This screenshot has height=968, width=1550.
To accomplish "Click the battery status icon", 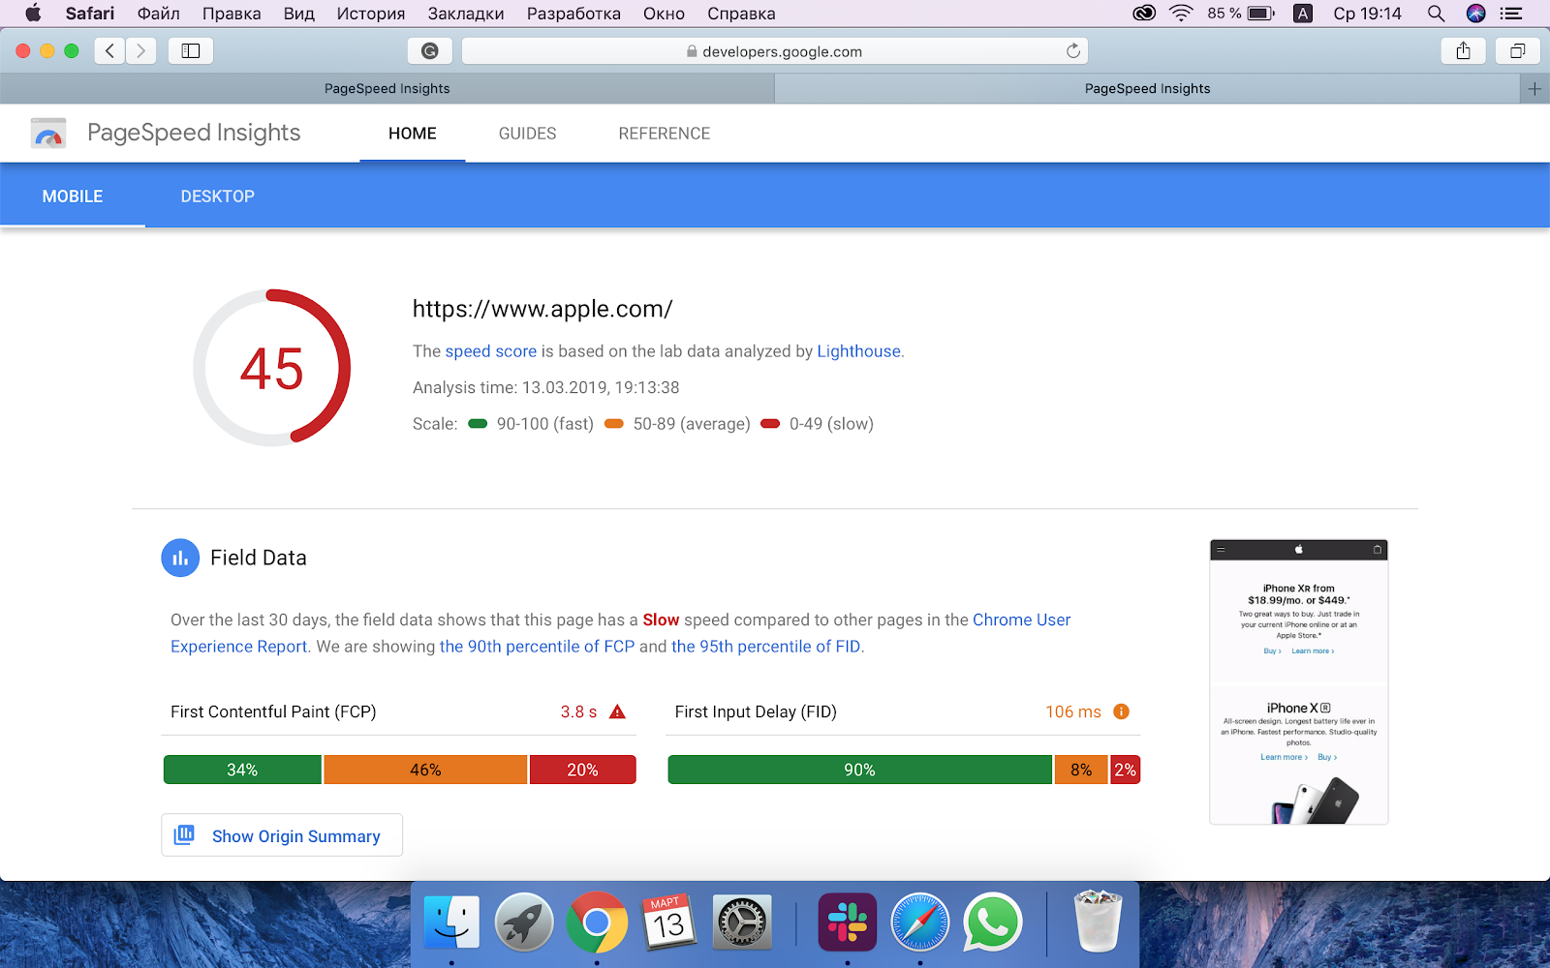I will tap(1260, 14).
